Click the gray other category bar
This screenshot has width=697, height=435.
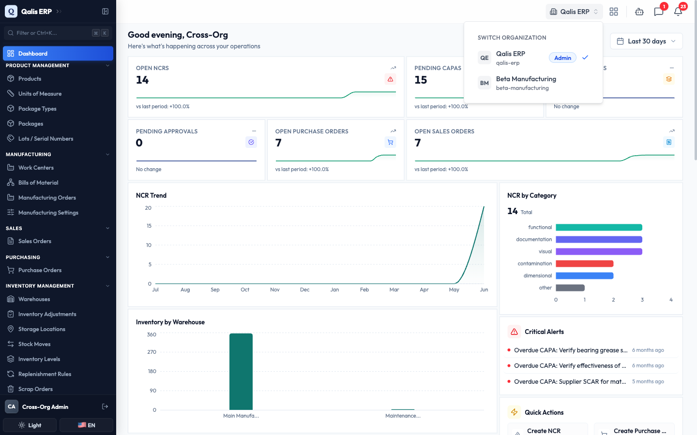coord(570,288)
